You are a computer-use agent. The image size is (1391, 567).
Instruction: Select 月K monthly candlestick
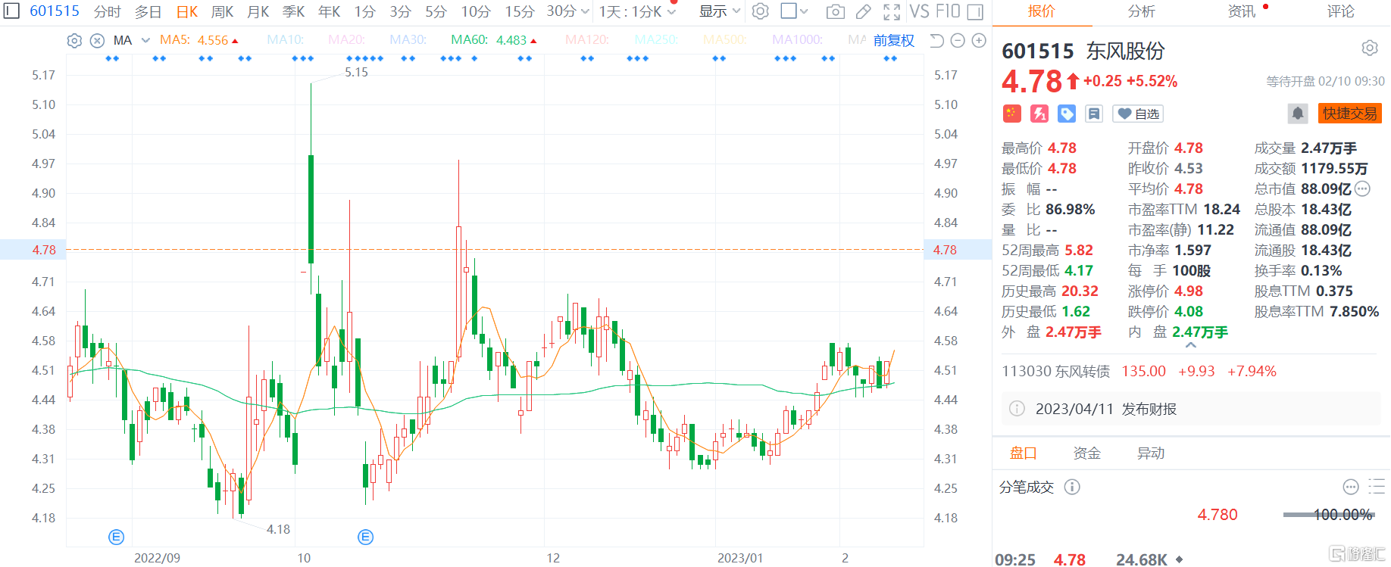pyautogui.click(x=258, y=11)
